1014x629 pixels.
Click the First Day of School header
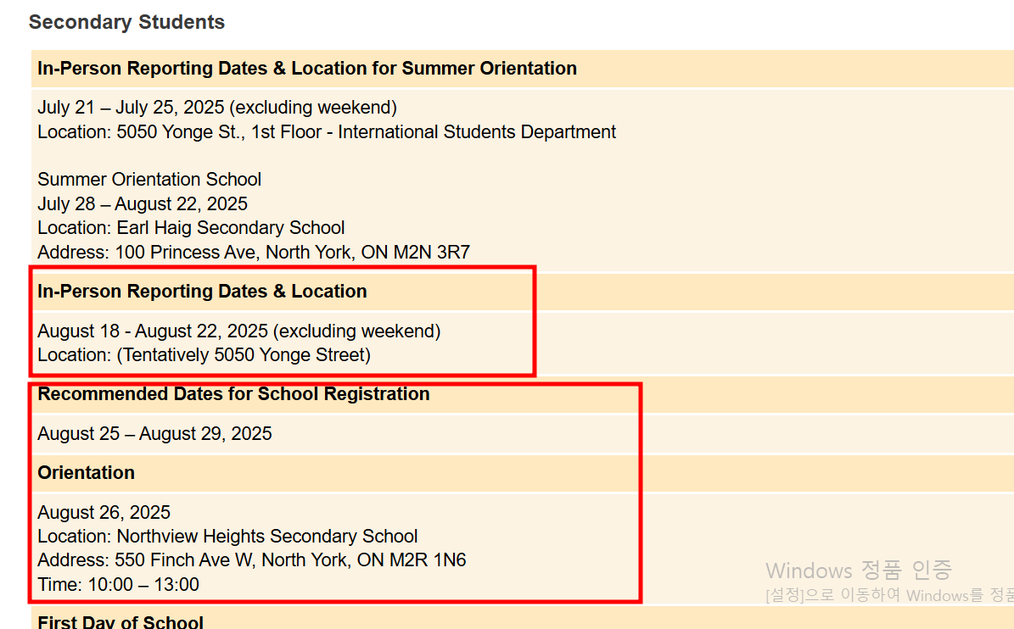tap(120, 621)
